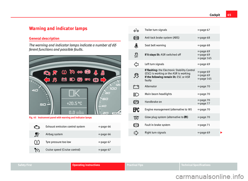248x181 pixels.
Task: Select the Operating instructions tab
Action: [98, 167]
